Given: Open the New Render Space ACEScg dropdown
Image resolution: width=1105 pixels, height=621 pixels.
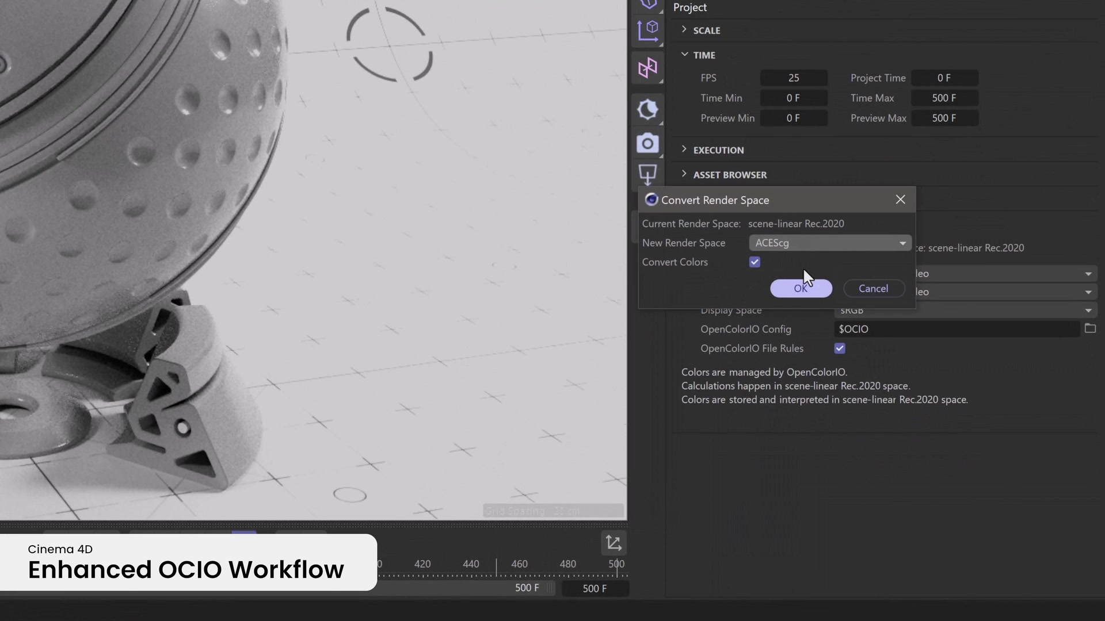Looking at the screenshot, I should pyautogui.click(x=830, y=243).
